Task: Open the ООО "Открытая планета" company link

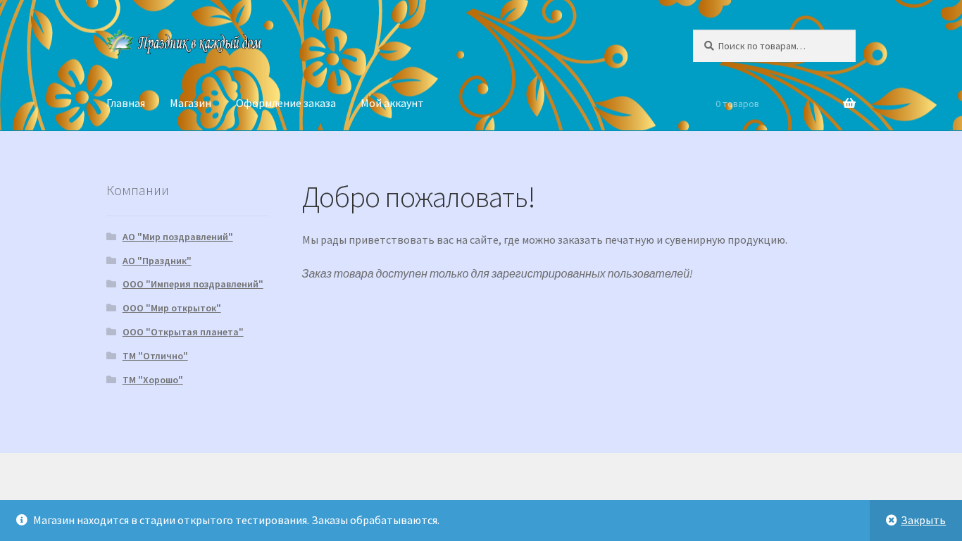Action: (183, 332)
